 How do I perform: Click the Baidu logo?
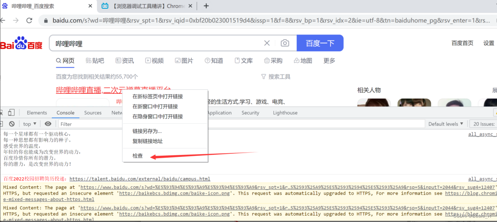[21, 44]
